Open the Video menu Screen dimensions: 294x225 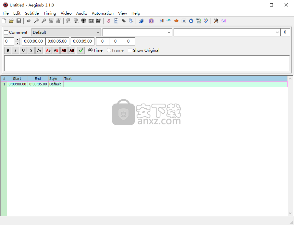pyautogui.click(x=66, y=13)
